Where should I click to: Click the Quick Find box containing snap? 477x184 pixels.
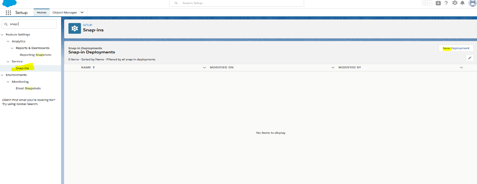[29, 24]
